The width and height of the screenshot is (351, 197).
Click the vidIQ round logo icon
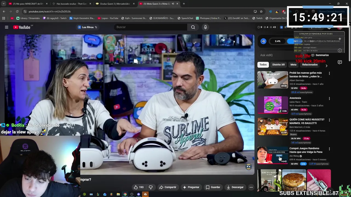click(264, 41)
